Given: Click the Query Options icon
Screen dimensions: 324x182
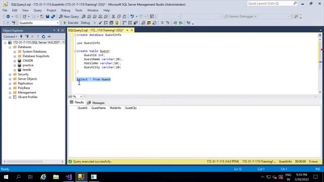Looking at the screenshot, I should (111, 23).
